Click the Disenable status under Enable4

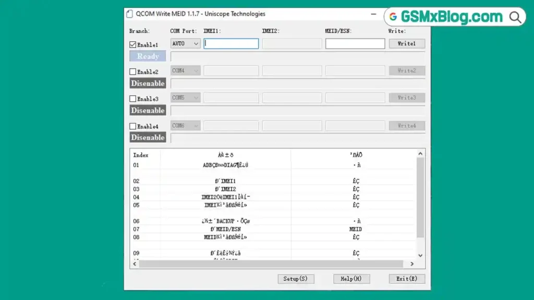click(x=148, y=137)
